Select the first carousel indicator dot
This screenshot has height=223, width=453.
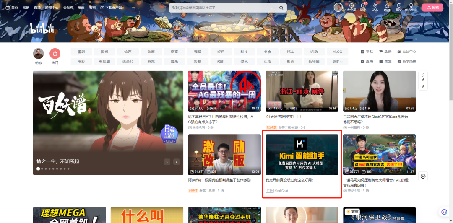[x=38, y=169]
